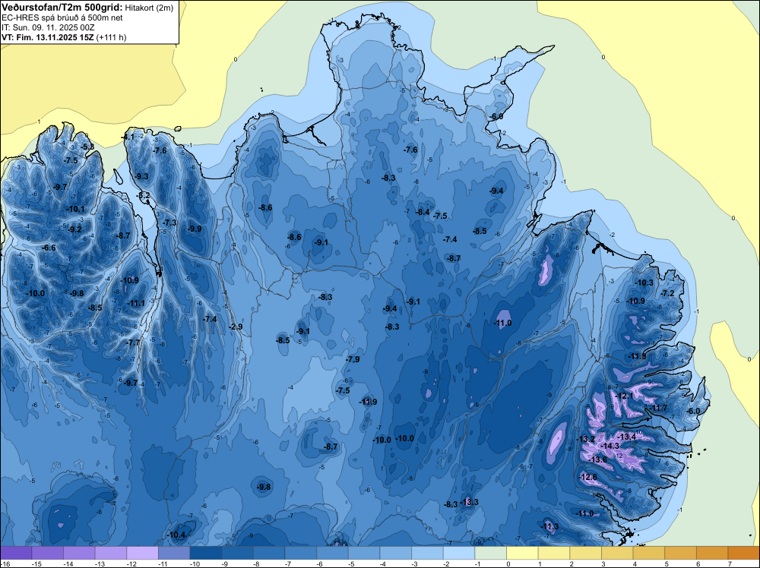760x568 pixels.
Task: Select the -12.6 temperature label
Action: tap(588, 477)
